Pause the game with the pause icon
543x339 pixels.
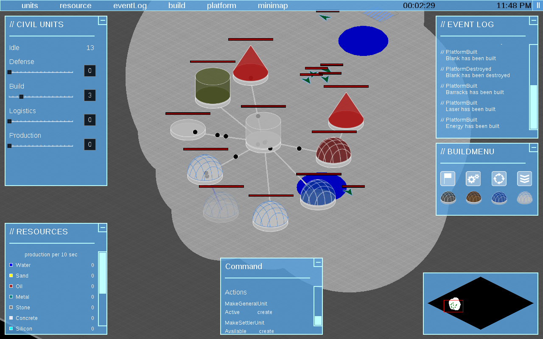point(538,6)
